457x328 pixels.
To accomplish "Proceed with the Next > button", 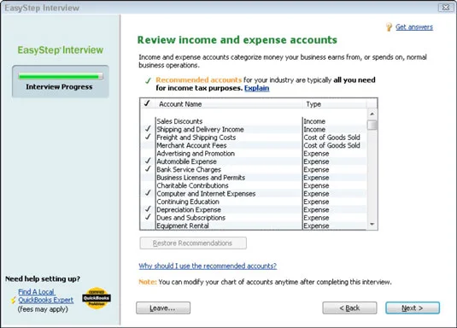I will click(x=413, y=308).
